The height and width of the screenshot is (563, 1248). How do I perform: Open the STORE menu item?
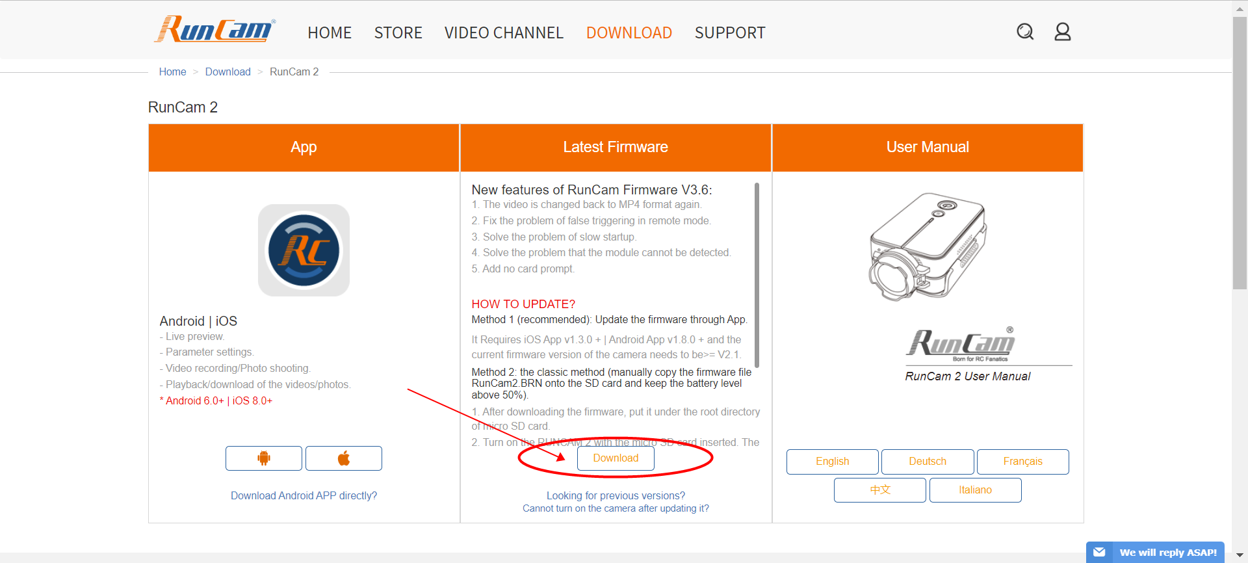click(398, 33)
